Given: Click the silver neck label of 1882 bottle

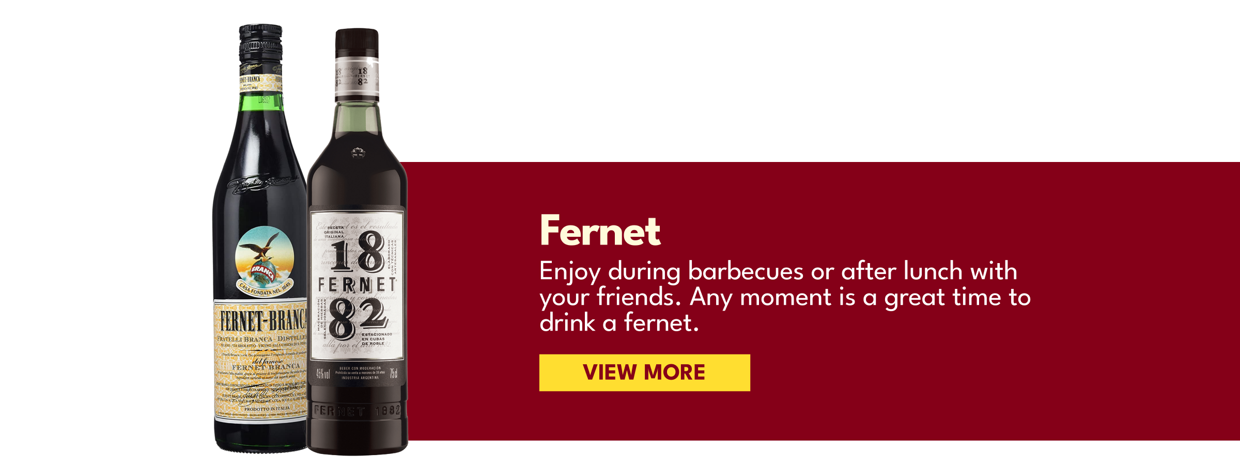Looking at the screenshot, I should point(357,78).
